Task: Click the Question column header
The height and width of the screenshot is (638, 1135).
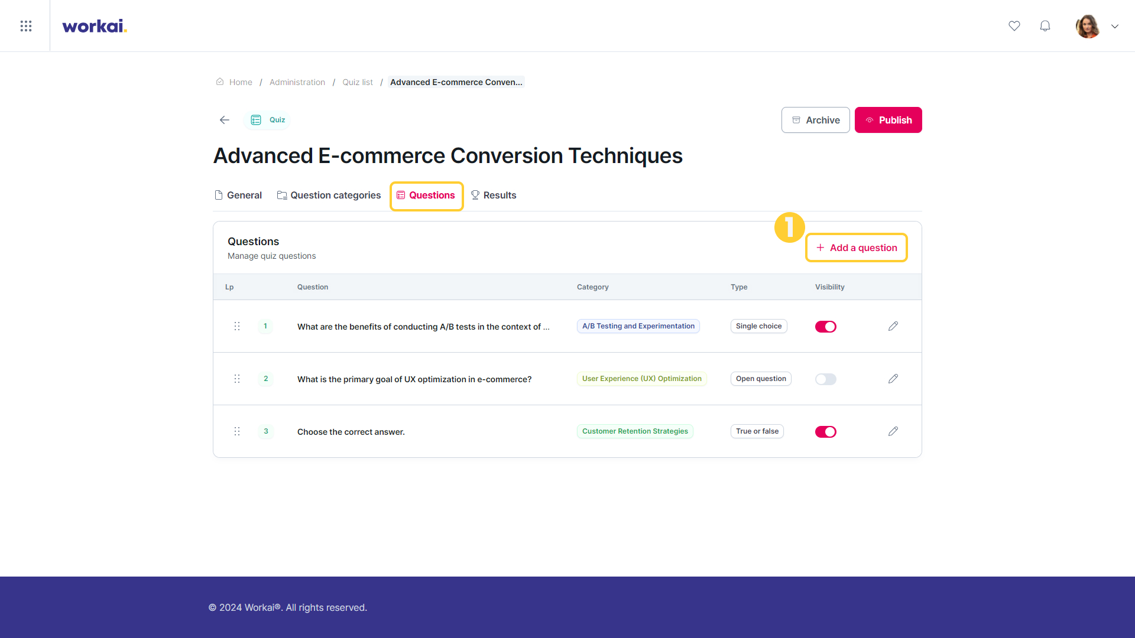Action: 313,287
